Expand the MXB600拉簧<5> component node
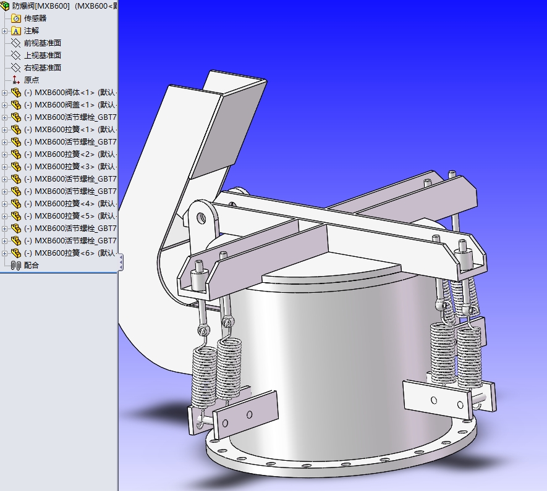 [x=4, y=216]
